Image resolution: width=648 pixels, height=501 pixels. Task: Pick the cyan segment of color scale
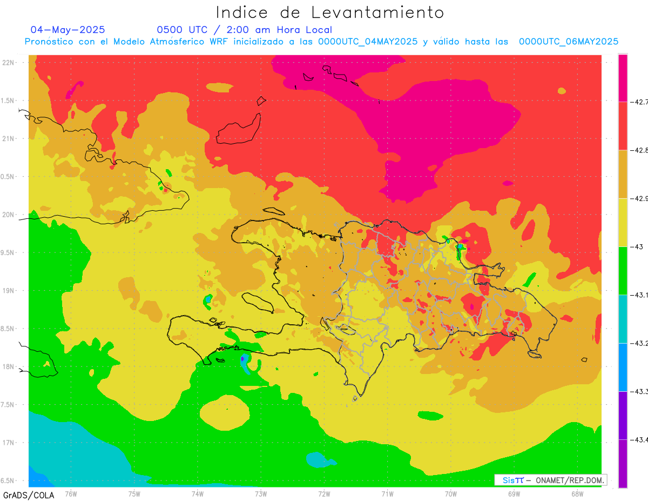pos(623,319)
